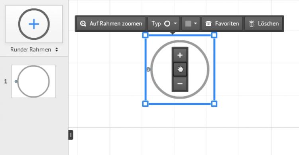Click the Favoriten box icon
The height and width of the screenshot is (155, 299).
tap(209, 23)
